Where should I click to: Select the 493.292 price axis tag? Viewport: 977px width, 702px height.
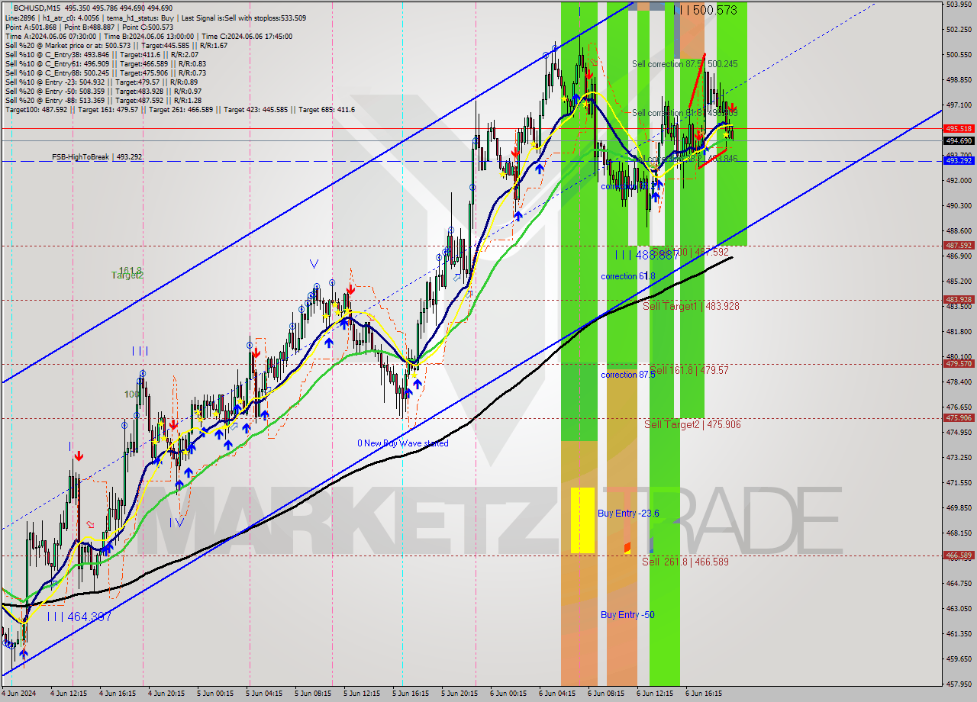[959, 161]
